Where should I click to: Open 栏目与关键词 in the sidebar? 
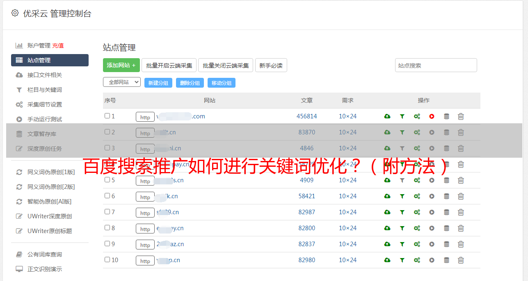(45, 90)
